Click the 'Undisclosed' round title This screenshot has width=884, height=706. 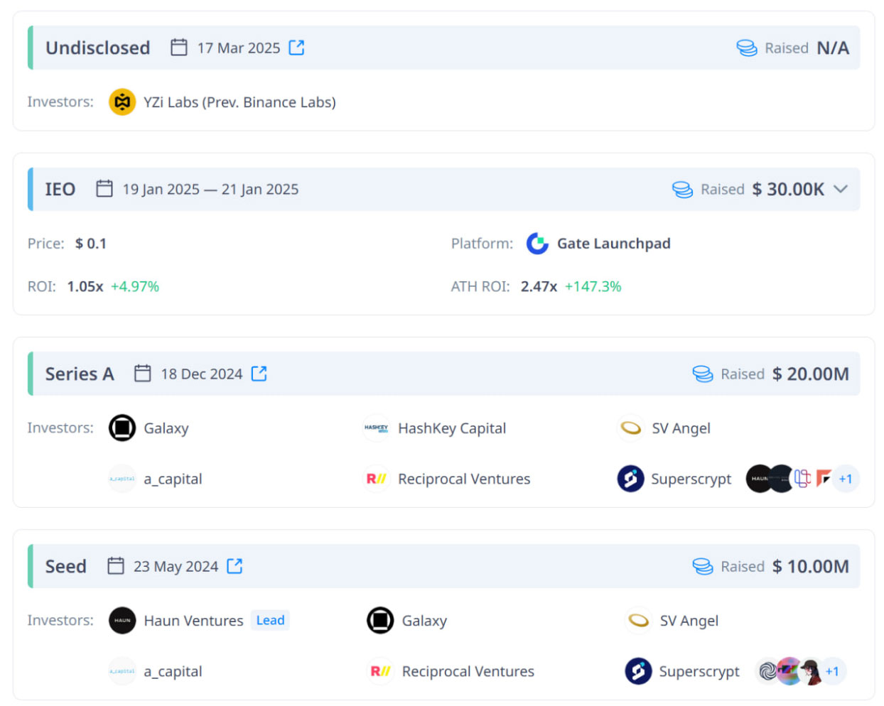coord(98,48)
